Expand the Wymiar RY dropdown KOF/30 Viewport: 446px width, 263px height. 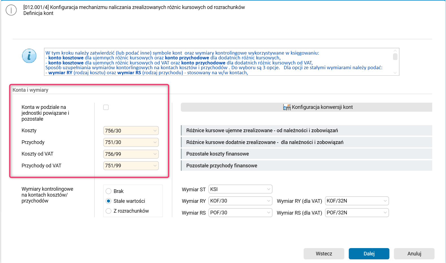click(269, 201)
